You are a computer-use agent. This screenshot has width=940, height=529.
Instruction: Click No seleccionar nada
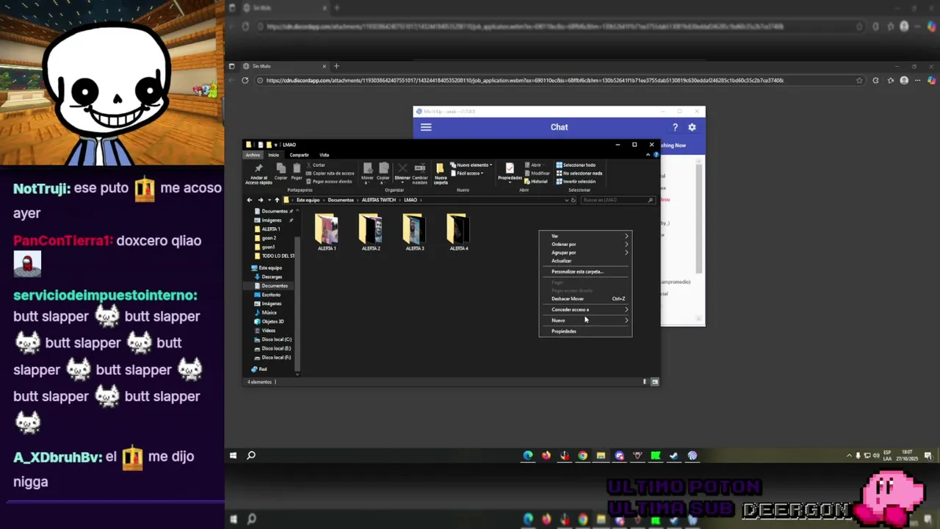pos(580,173)
